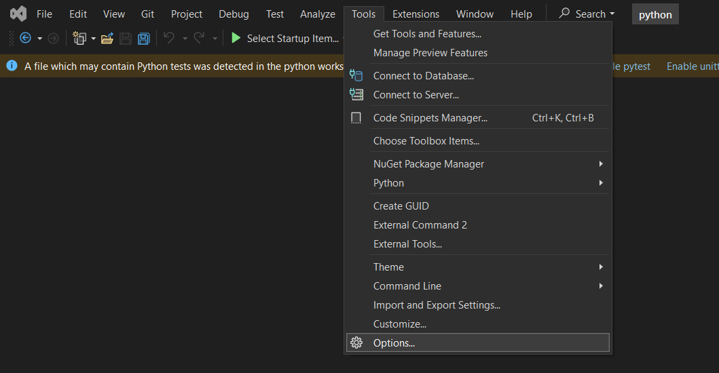Choose Connect to Server menu entry
719x373 pixels.
pos(478,95)
